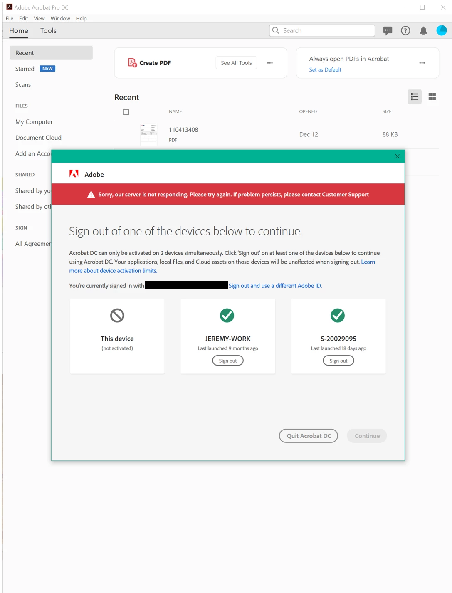Tick the select-all checkbox in Recent

click(126, 112)
